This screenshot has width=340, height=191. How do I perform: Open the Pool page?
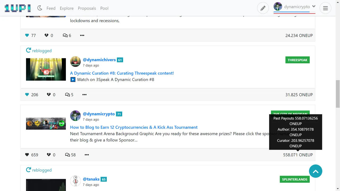104,8
